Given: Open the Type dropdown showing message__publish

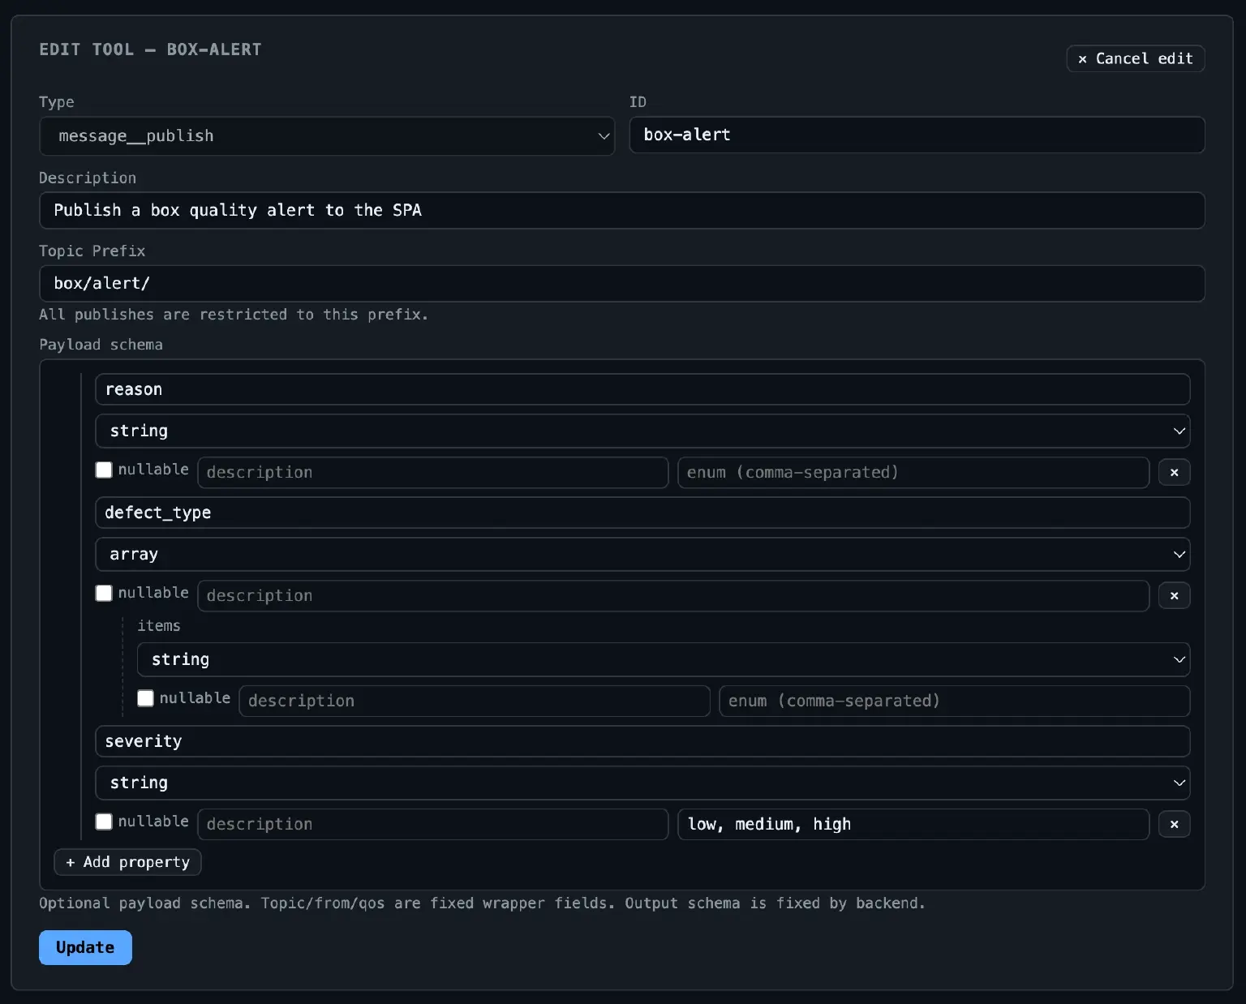Looking at the screenshot, I should tap(327, 136).
